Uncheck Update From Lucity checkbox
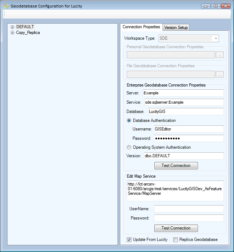 tap(129, 239)
